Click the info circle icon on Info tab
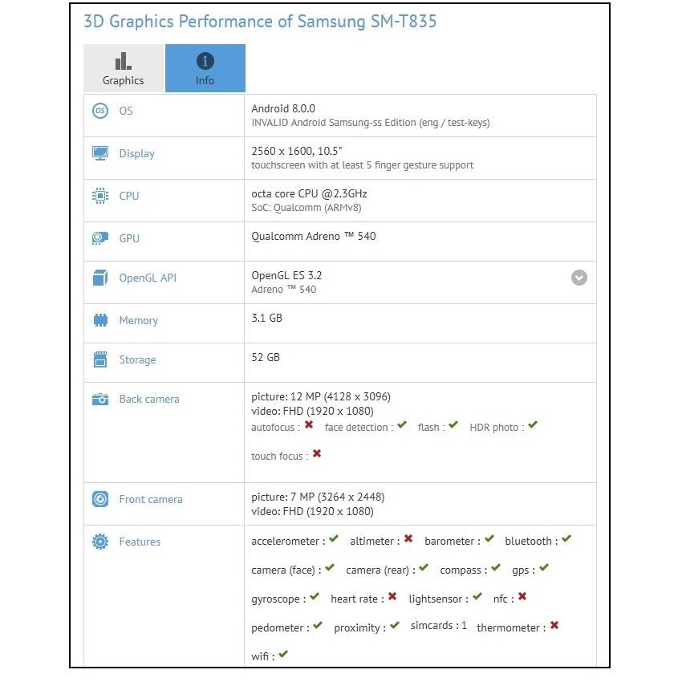 205,61
